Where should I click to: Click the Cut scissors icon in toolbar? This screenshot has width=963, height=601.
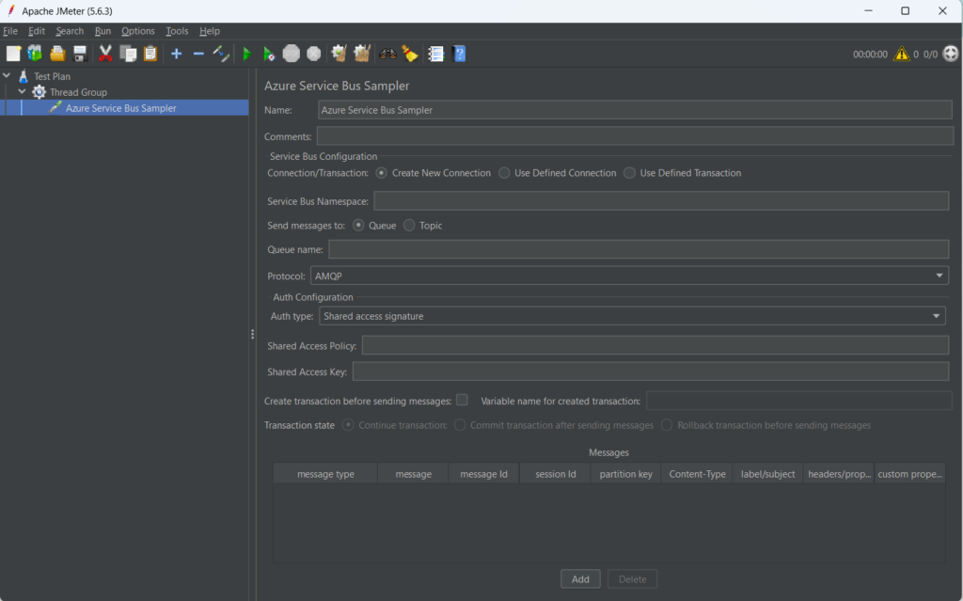(x=105, y=55)
